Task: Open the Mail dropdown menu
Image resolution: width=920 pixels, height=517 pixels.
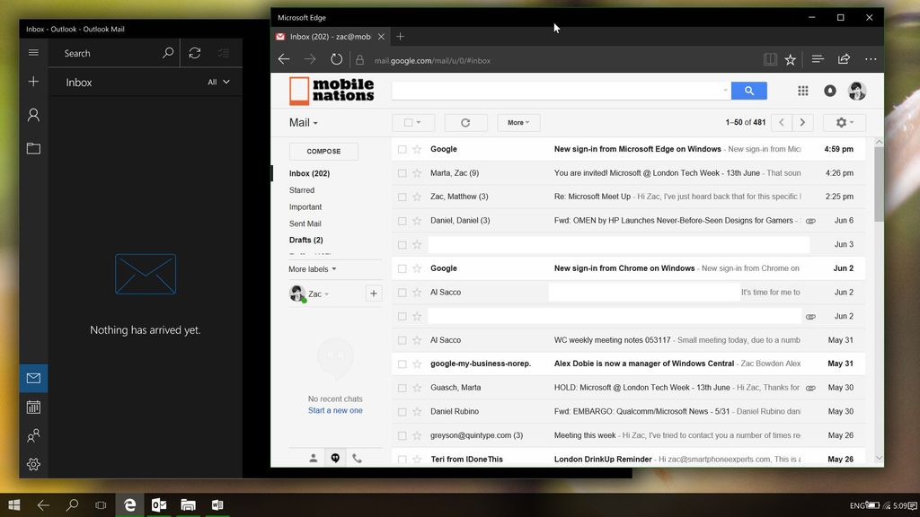Action: coord(302,122)
